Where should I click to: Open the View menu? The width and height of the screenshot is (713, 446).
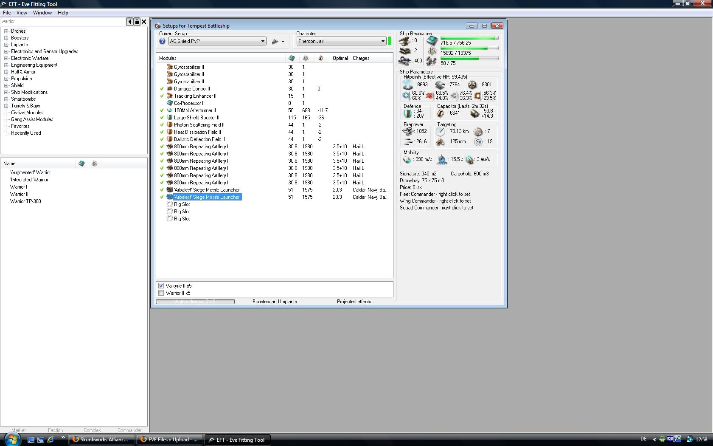click(22, 13)
